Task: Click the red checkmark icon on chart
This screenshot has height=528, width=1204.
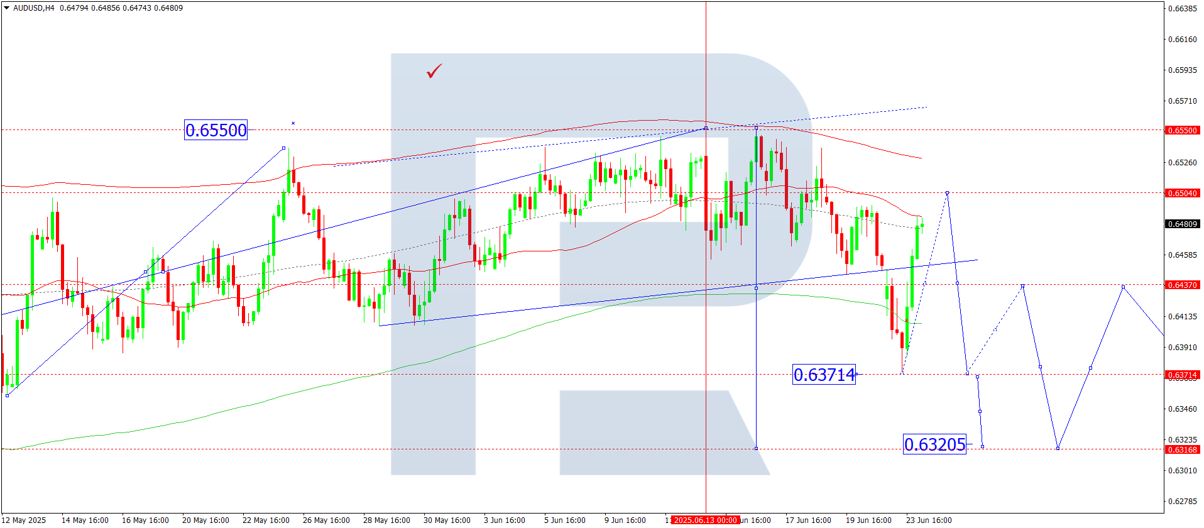Action: [x=434, y=71]
